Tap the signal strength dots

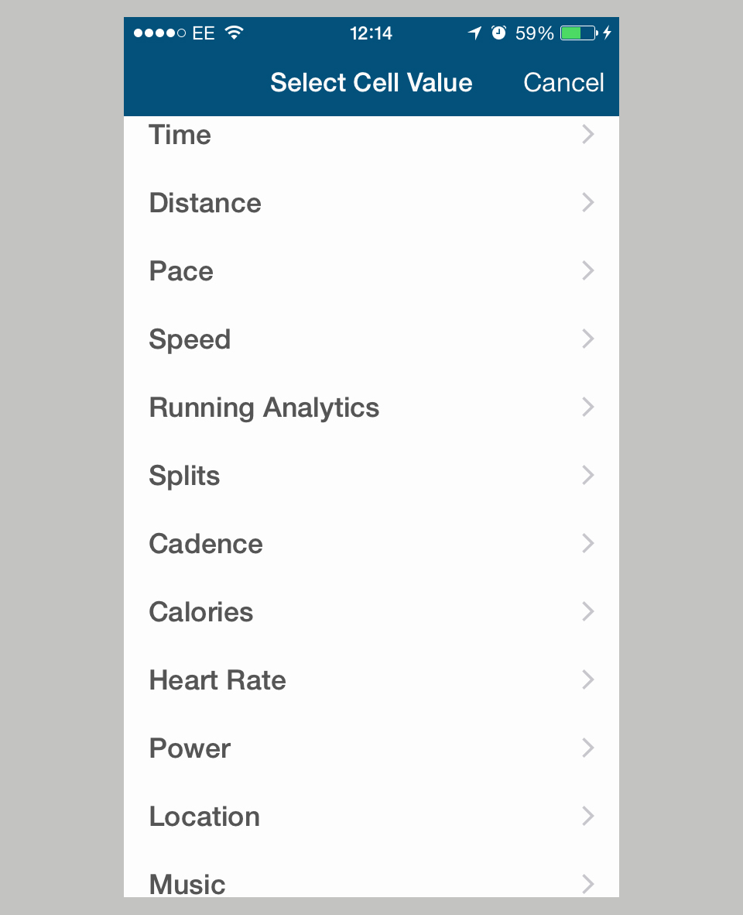point(159,33)
